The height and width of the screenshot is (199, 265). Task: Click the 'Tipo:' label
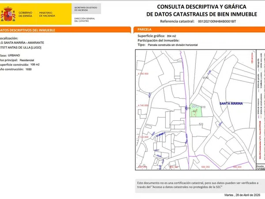(141, 45)
